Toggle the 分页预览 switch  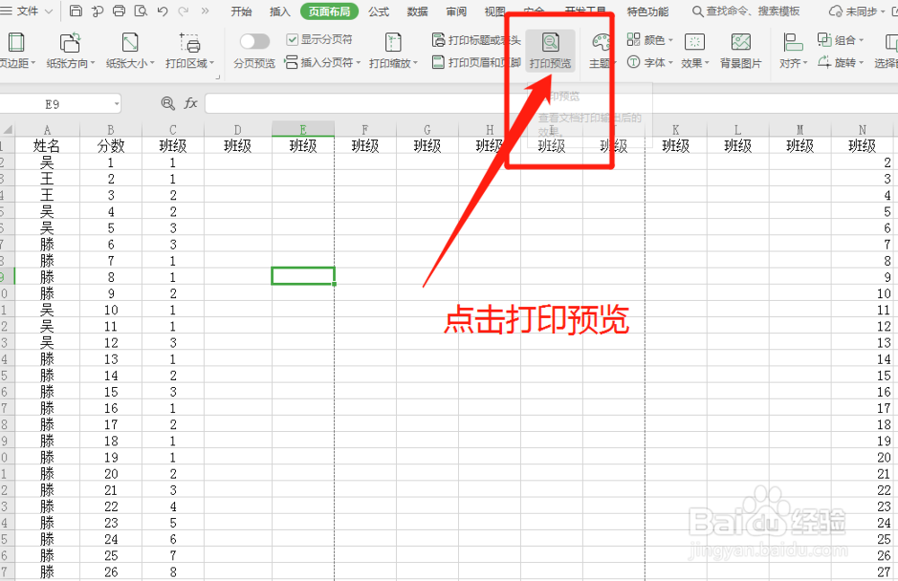(254, 41)
